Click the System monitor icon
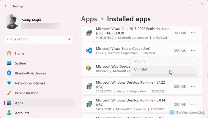The width and height of the screenshot is (208, 118). pos(9,63)
